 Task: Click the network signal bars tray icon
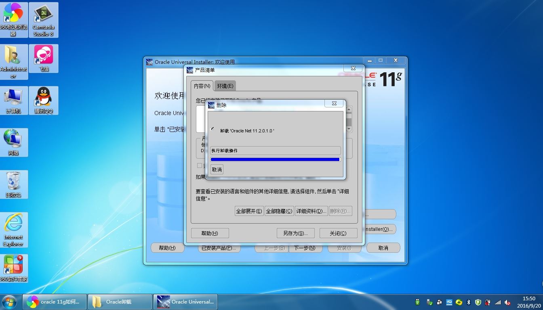498,302
